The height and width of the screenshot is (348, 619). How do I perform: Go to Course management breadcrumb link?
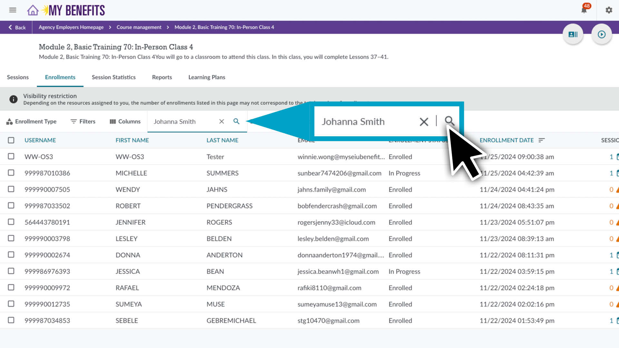click(139, 27)
